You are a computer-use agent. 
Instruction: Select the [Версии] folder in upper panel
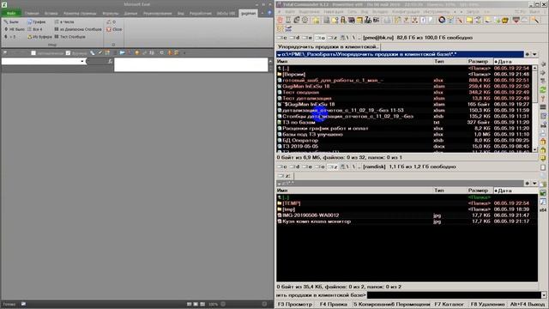click(404, 75)
